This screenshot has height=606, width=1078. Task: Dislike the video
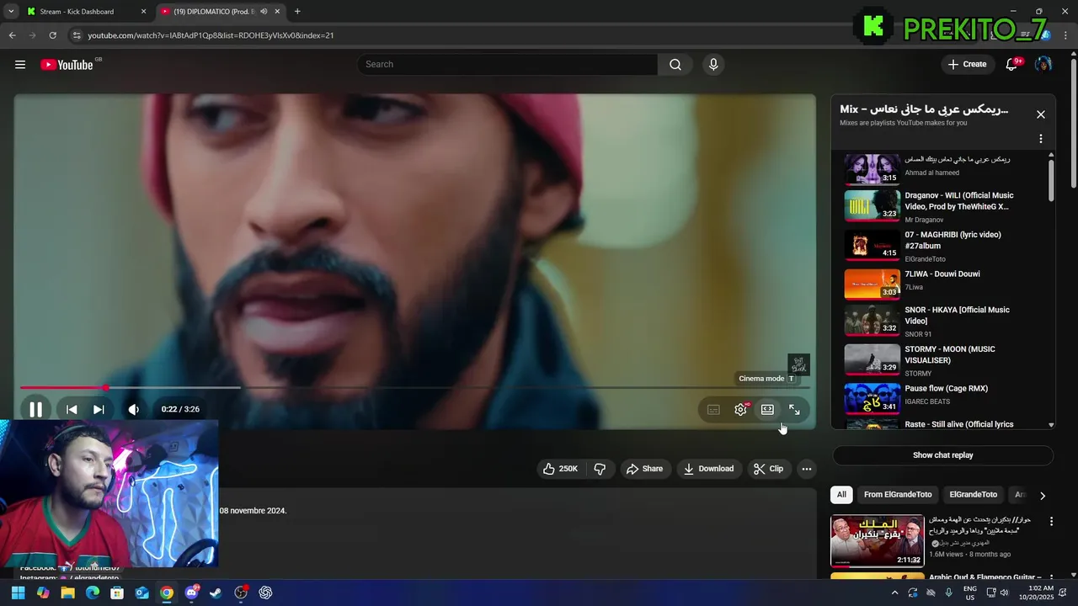click(x=600, y=469)
